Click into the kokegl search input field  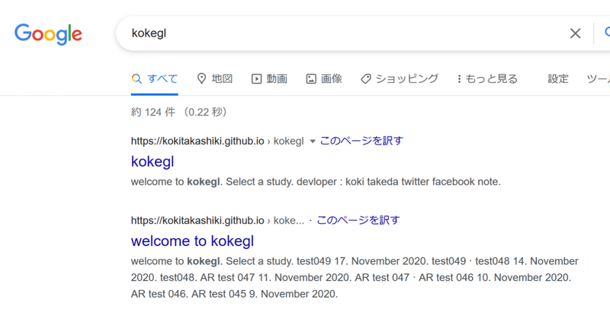(x=342, y=33)
